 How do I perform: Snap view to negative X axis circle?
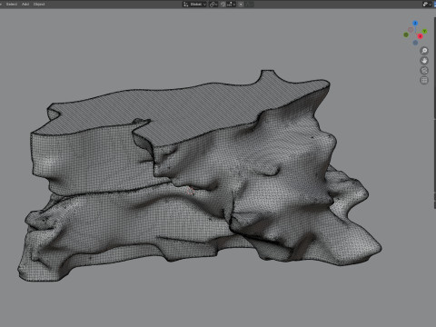coord(411,30)
